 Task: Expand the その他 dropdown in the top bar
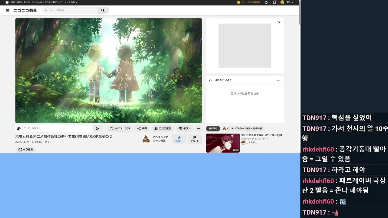pyautogui.click(x=73, y=2)
